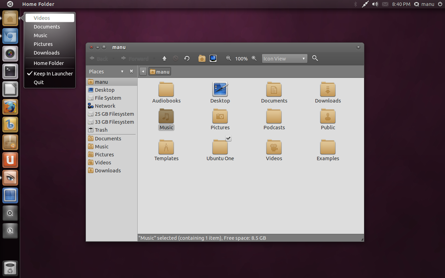This screenshot has width=445, height=278.
Task: Open the Home Folder up-arrow parent directory
Action: pos(164,58)
